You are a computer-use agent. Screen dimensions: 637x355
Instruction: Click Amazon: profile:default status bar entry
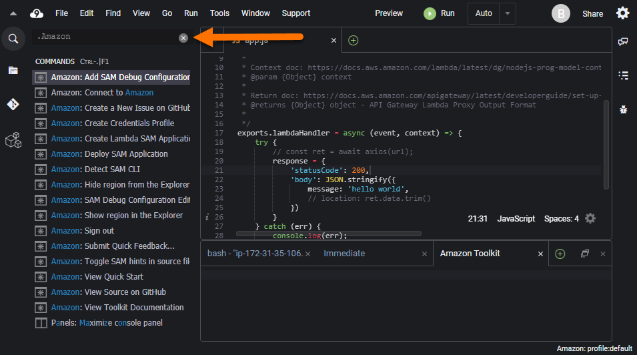click(594, 348)
